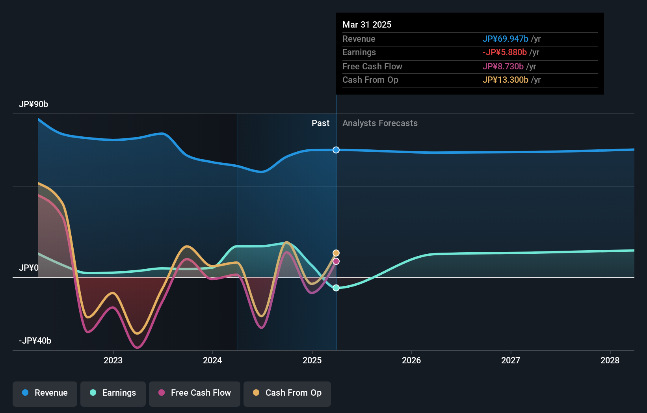The width and height of the screenshot is (647, 413).
Task: Click the teal Earnings legend dot
Action: pos(93,393)
